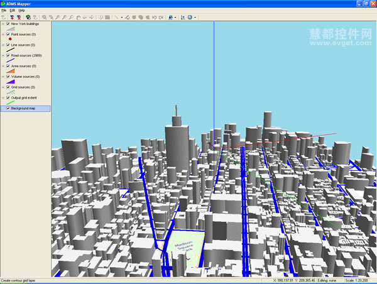Click the purple Volume sources symbol

tap(11, 82)
